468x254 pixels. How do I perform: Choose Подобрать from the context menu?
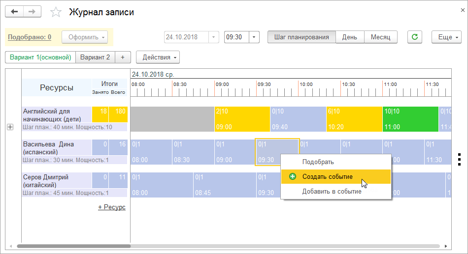(x=318, y=162)
